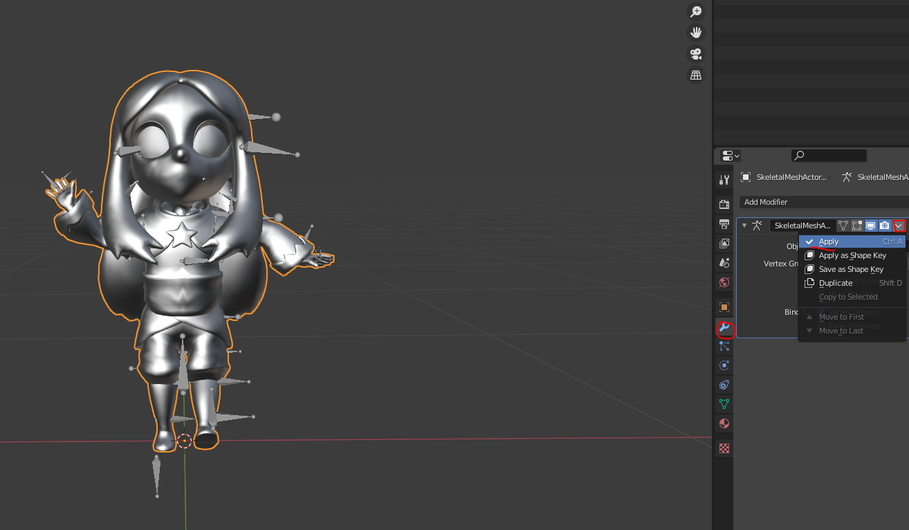Viewport: 909px width, 530px height.
Task: Open the Output properties tab
Action: coord(724,223)
